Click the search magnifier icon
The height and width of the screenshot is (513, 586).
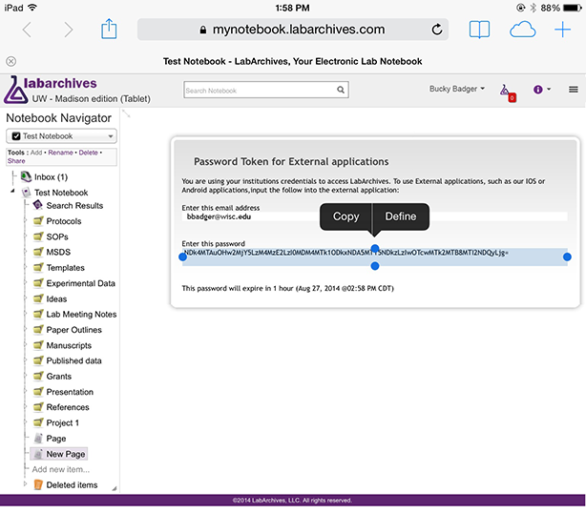coord(341,90)
